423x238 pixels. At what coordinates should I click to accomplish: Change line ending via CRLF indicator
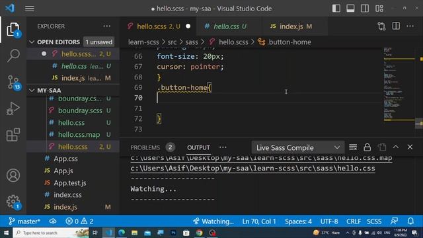coord(354,221)
